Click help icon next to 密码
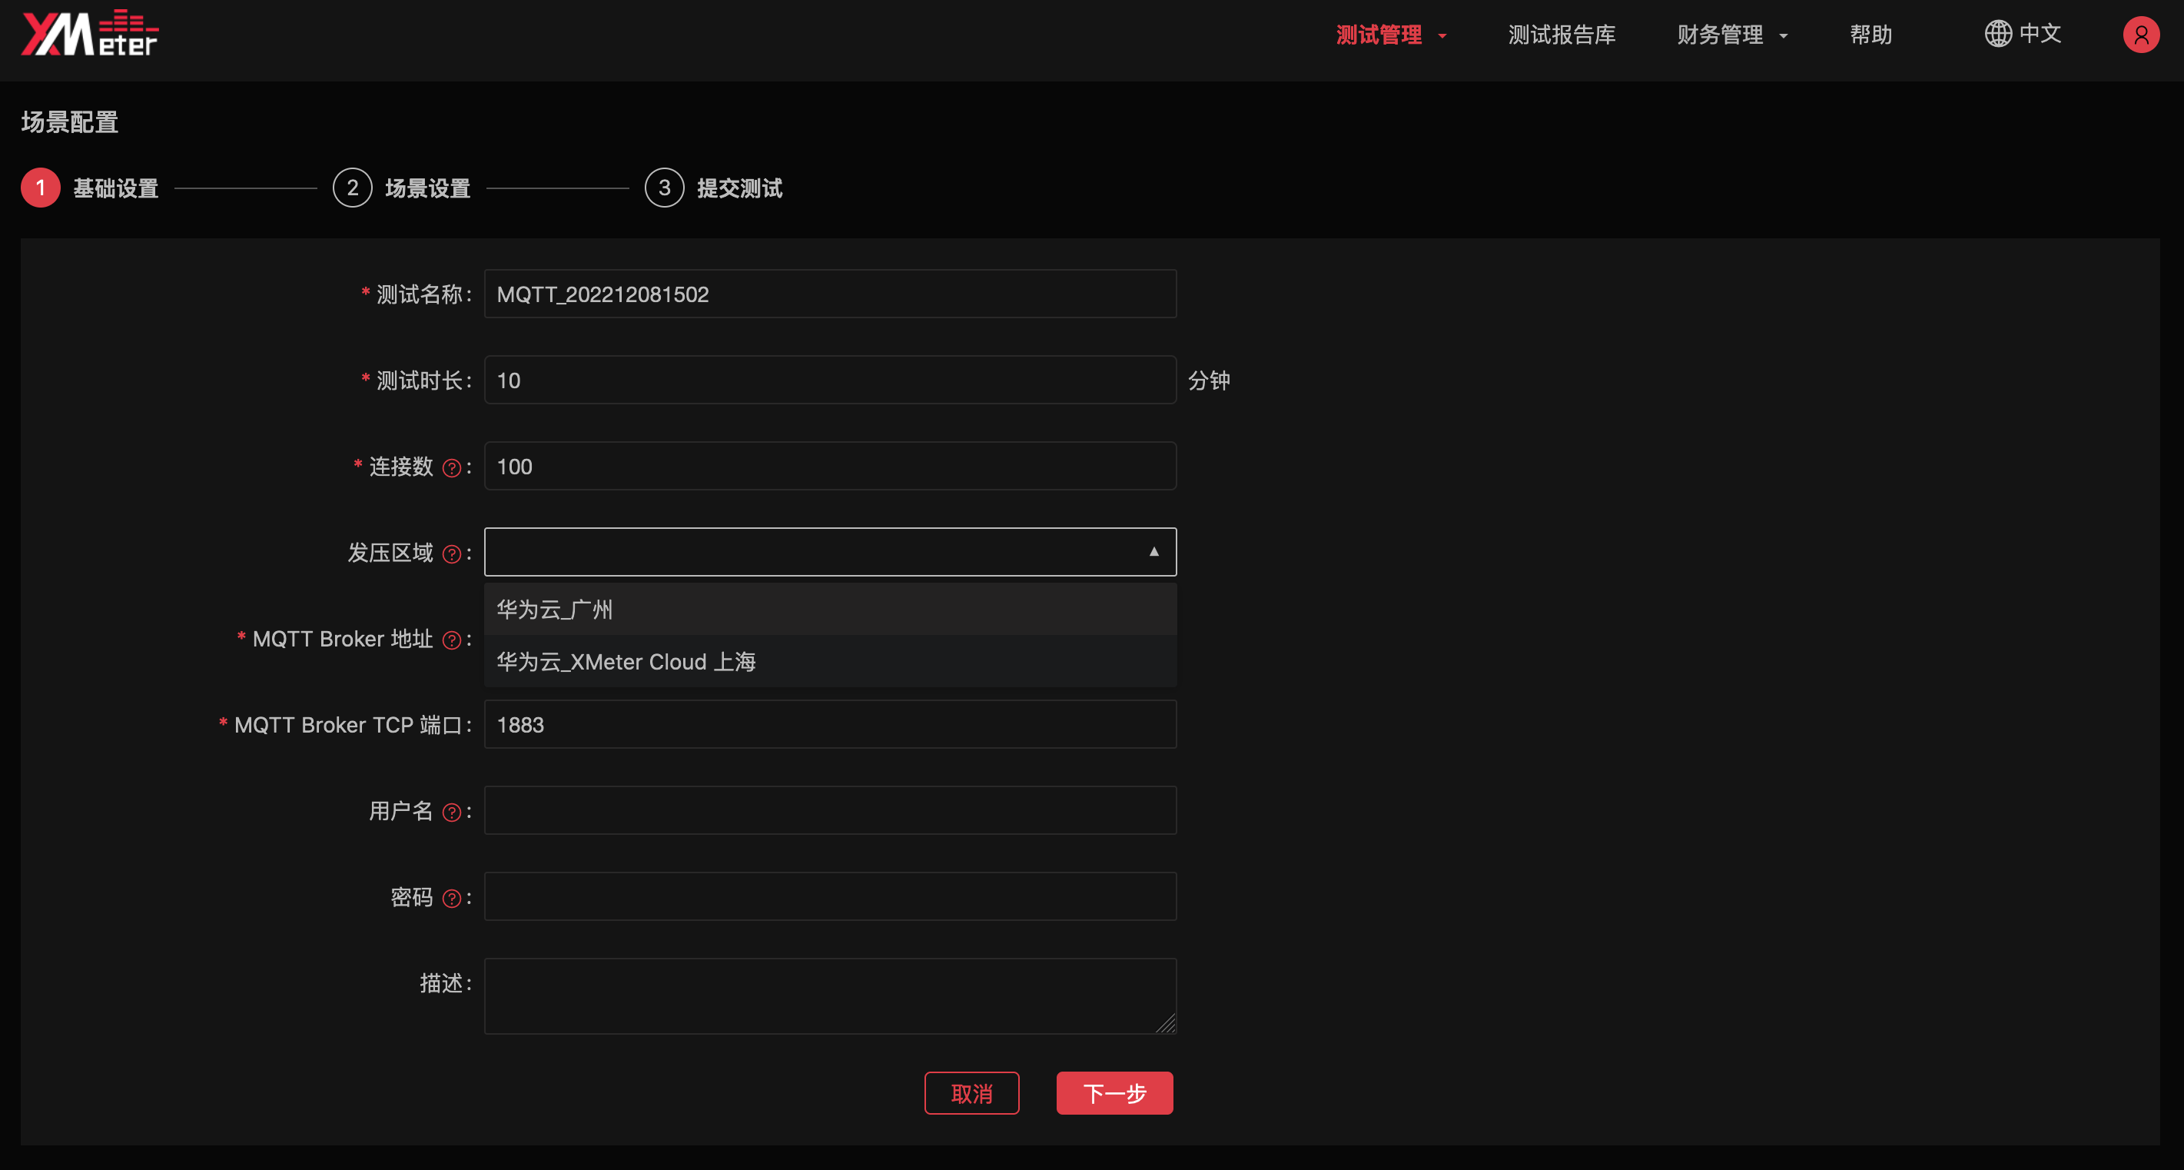Viewport: 2184px width, 1170px height. pos(452,899)
